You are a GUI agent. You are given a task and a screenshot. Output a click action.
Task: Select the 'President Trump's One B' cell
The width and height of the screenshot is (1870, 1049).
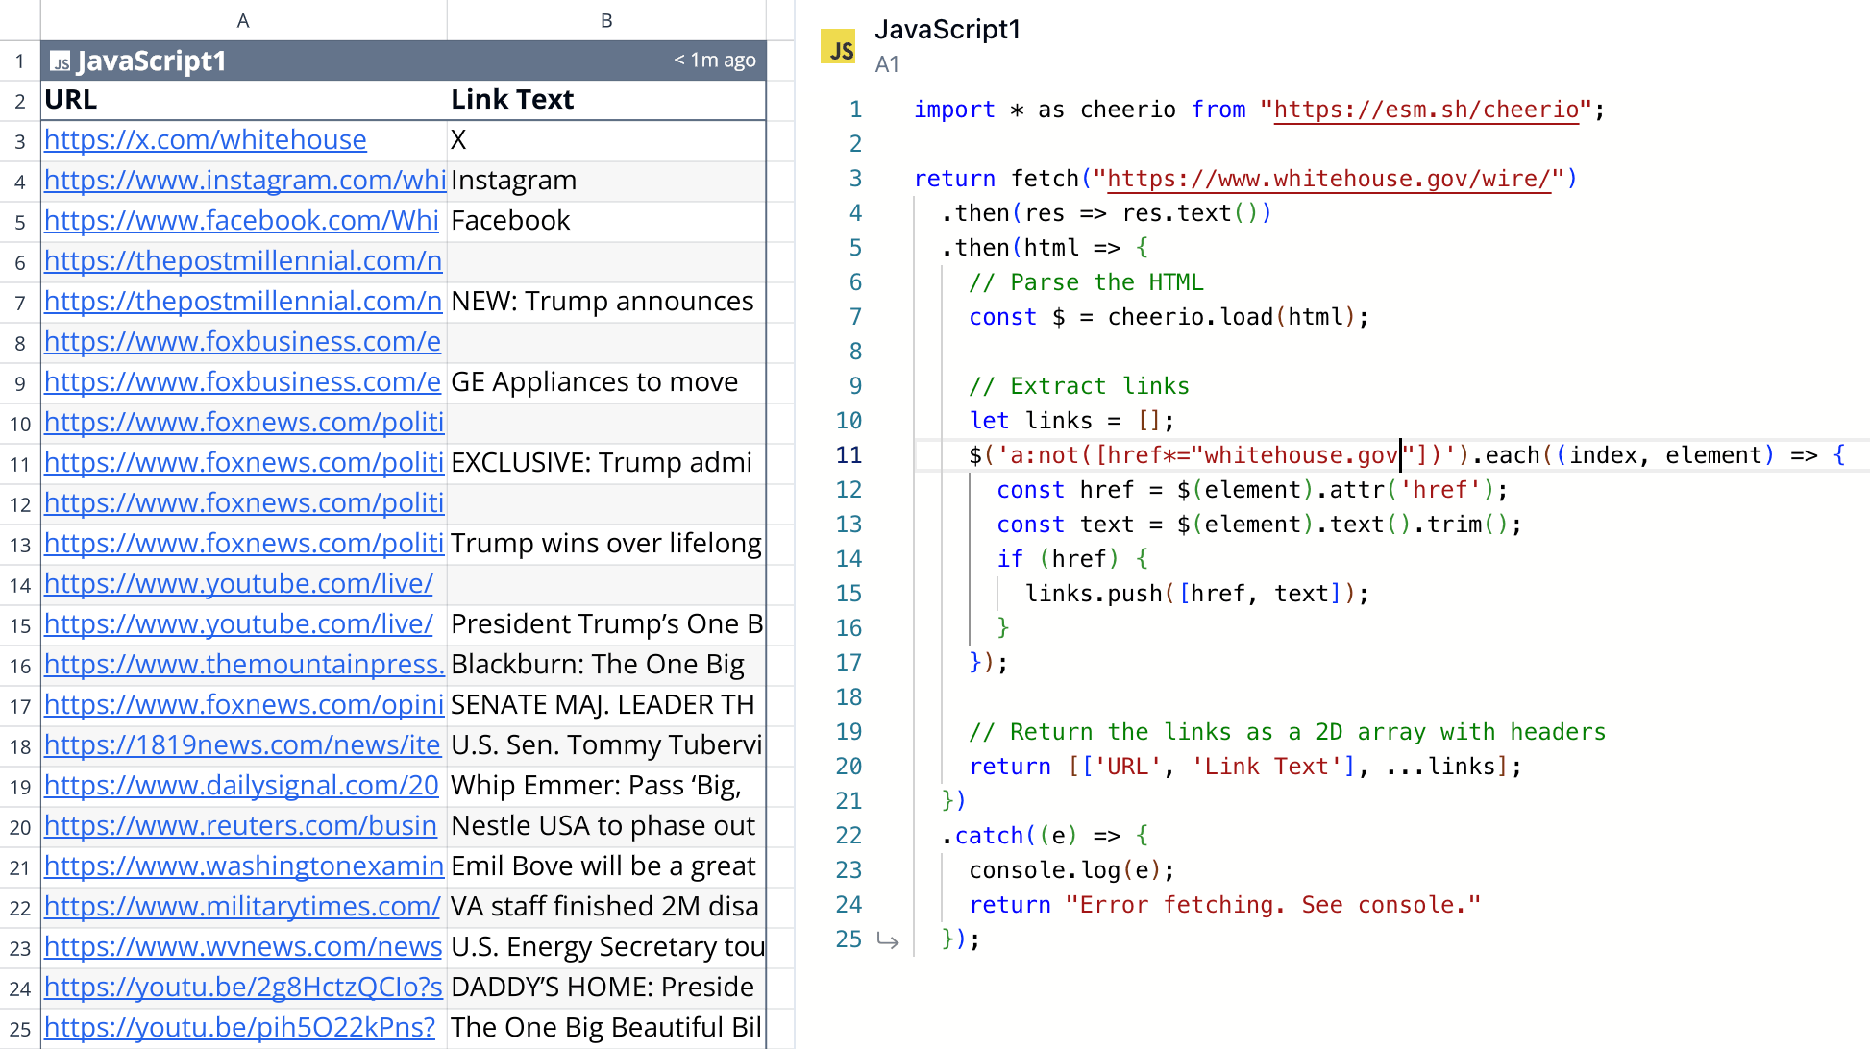tap(606, 624)
